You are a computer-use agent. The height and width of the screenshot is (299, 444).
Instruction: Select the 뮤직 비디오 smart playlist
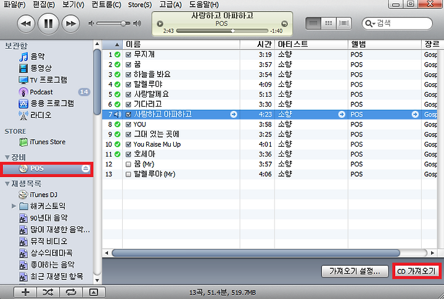click(x=43, y=241)
